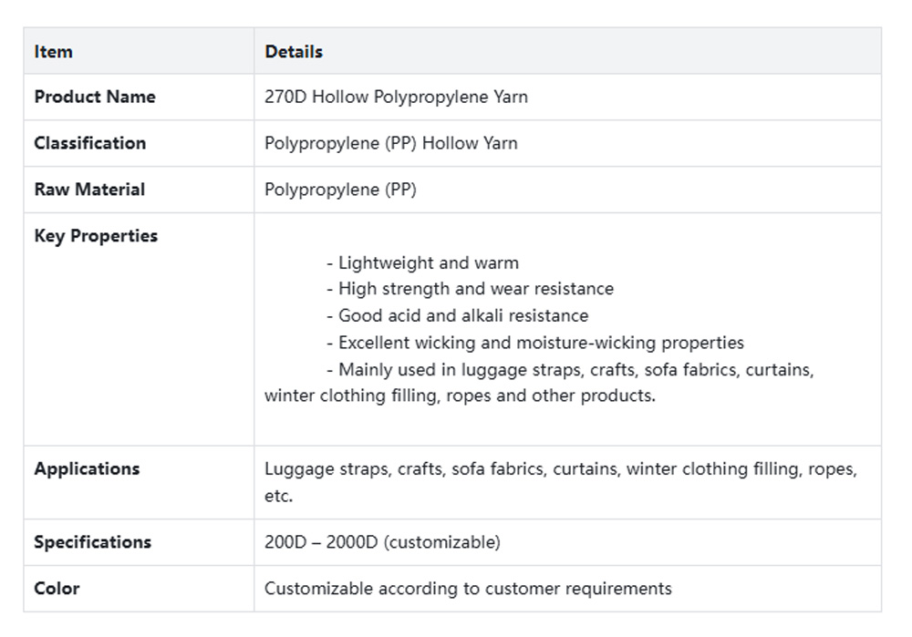Select the "Specifications" row label
The height and width of the screenshot is (637, 912).
92,542
